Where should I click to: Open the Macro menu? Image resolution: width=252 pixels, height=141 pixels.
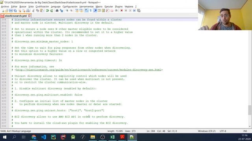pos(99,7)
